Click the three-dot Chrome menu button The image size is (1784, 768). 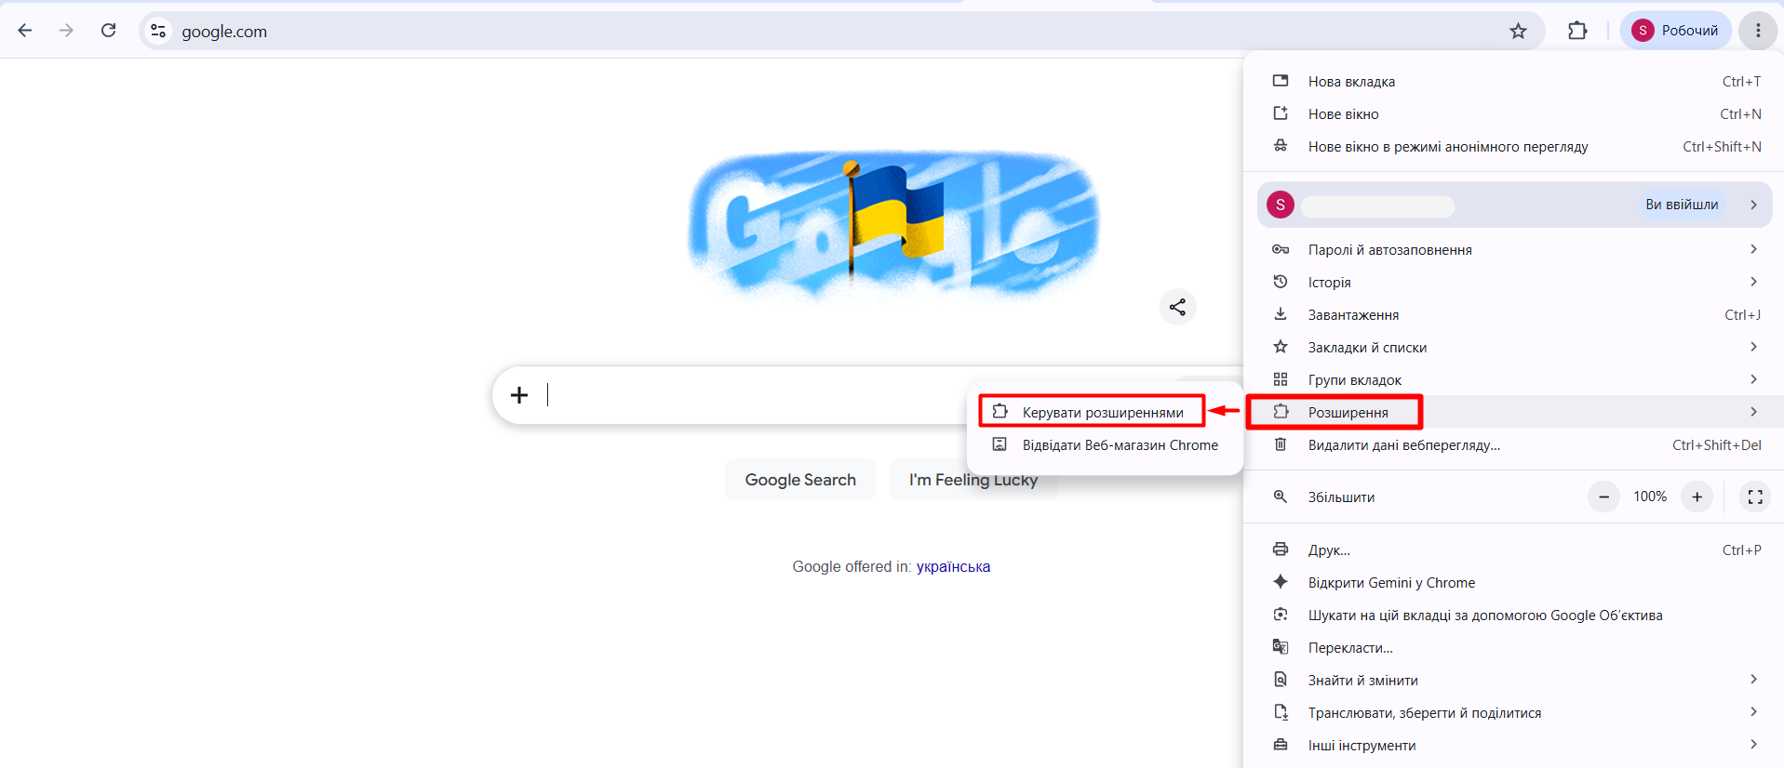tap(1758, 31)
